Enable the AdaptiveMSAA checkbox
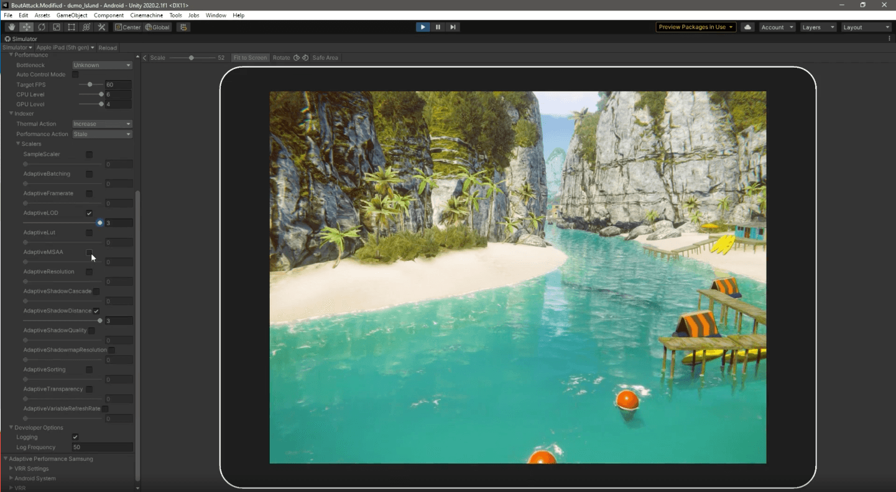 click(89, 252)
